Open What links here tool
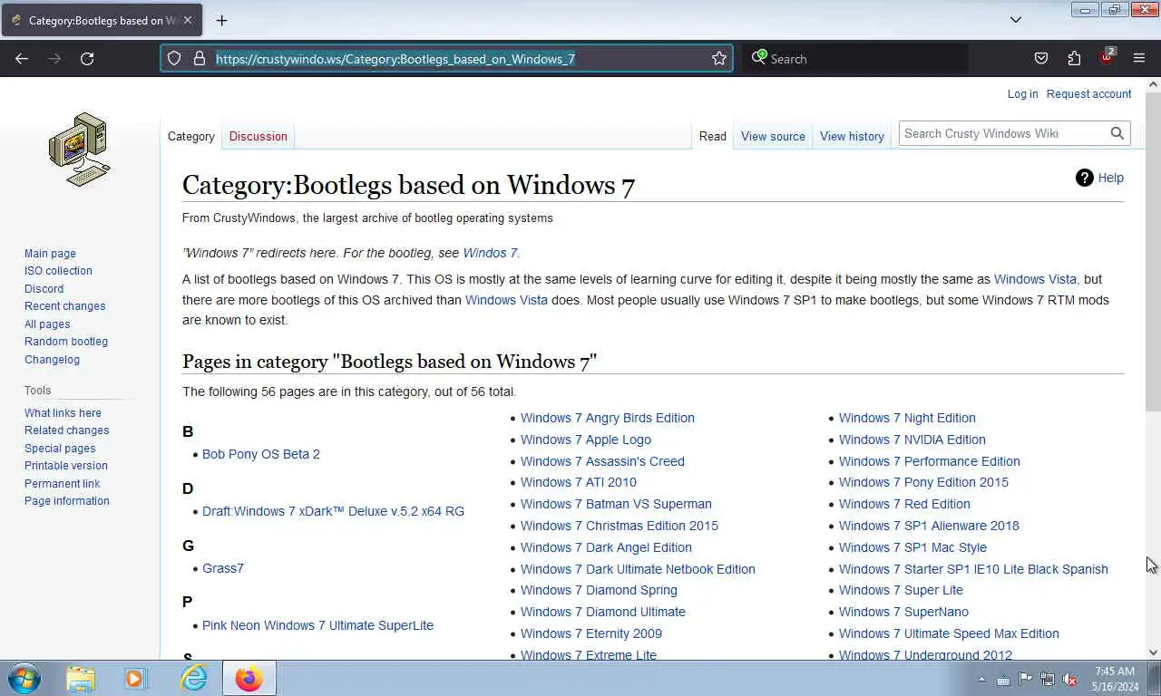Image resolution: width=1161 pixels, height=696 pixels. tap(63, 413)
